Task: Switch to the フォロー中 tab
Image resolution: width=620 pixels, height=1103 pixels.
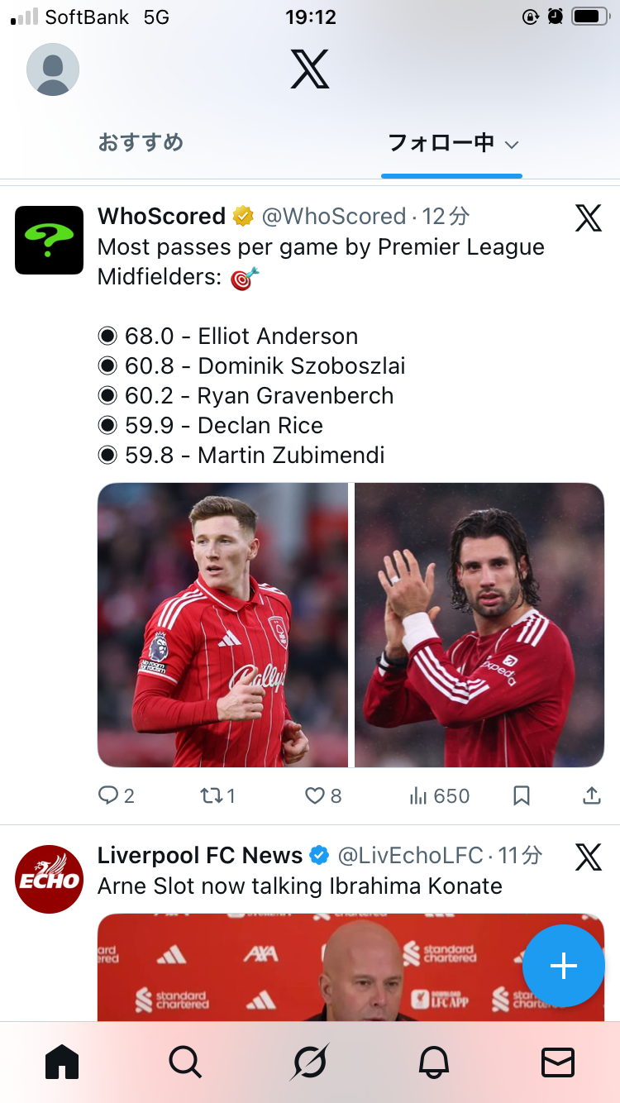Action: [x=441, y=143]
